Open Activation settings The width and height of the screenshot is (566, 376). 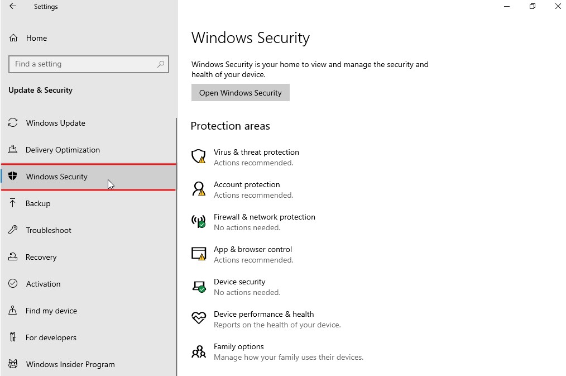pyautogui.click(x=88, y=283)
